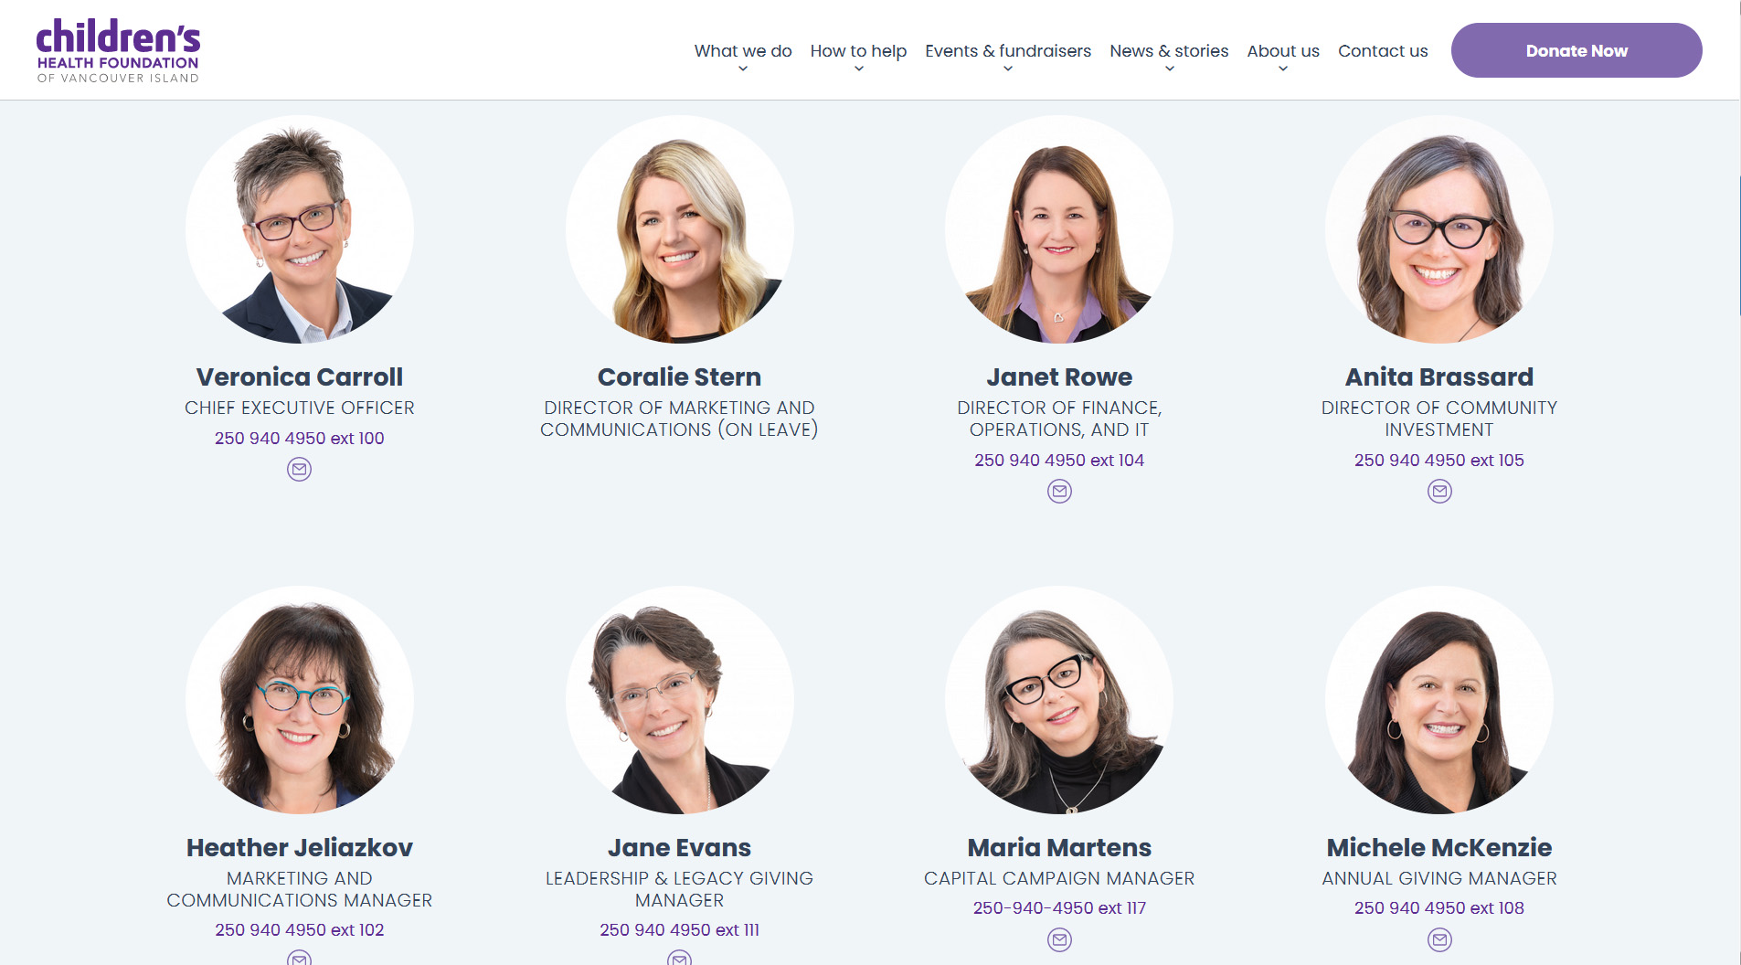Click Jane Evans' email envelope icon
Image resolution: width=1741 pixels, height=965 pixels.
pyautogui.click(x=679, y=958)
